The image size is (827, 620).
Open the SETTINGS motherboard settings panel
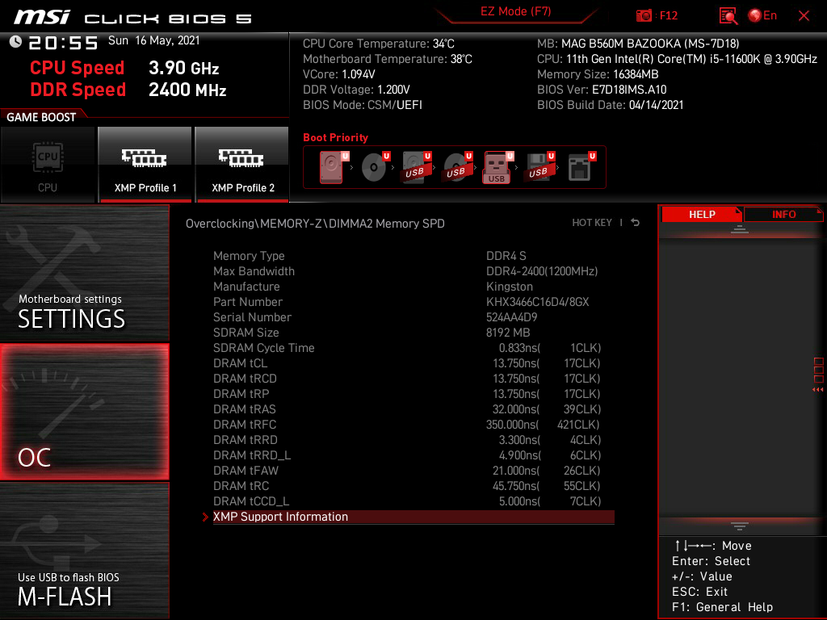pyautogui.click(x=84, y=273)
